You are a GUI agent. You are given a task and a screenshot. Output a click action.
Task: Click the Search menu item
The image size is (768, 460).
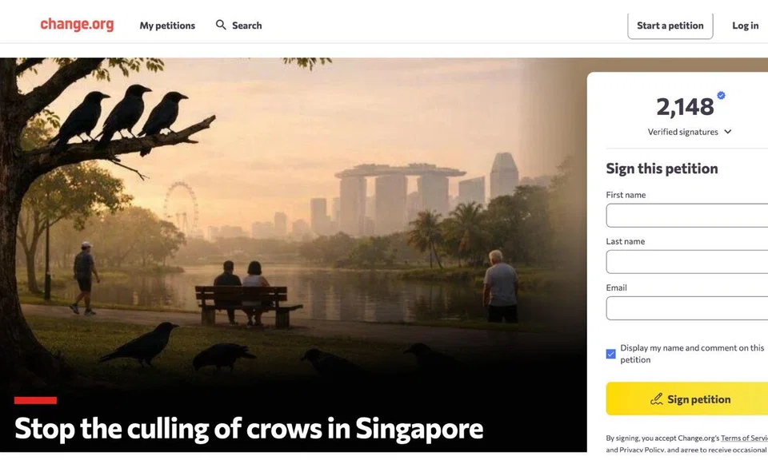246,26
